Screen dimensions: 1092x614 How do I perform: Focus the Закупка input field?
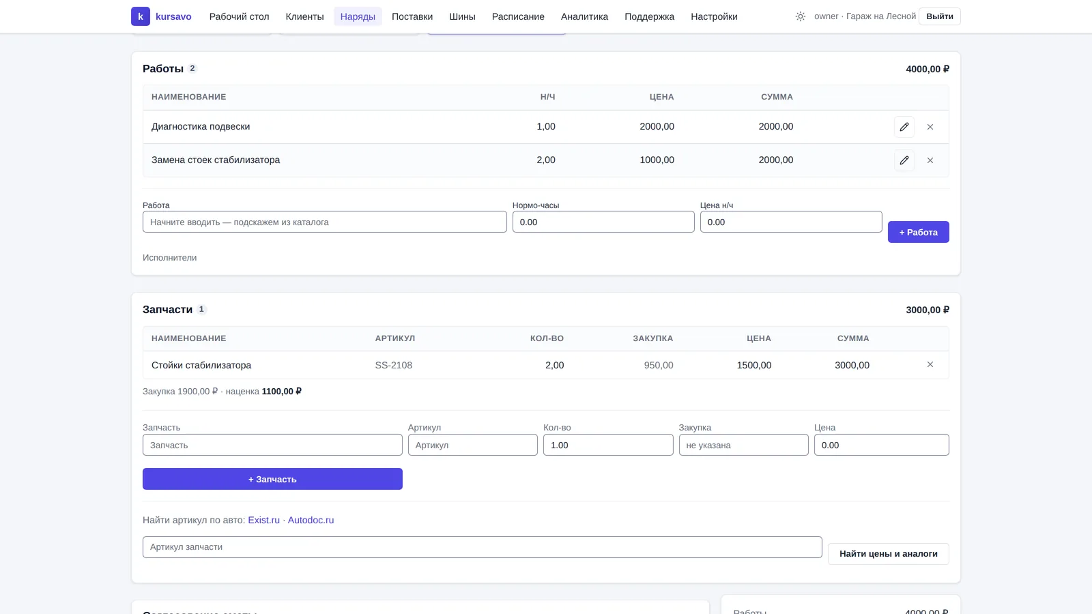[x=744, y=445]
